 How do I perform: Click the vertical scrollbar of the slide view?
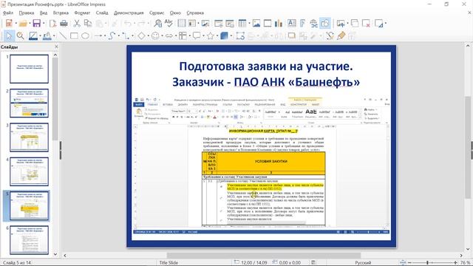468,148
